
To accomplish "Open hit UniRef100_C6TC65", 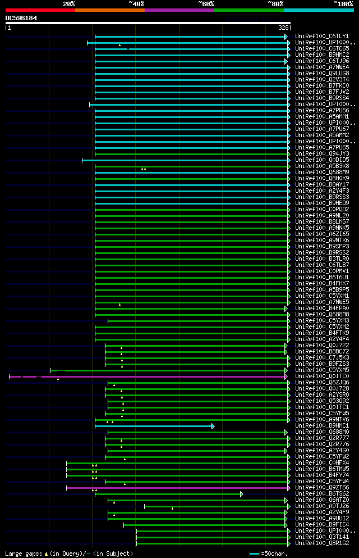I will pyautogui.click(x=322, y=49).
